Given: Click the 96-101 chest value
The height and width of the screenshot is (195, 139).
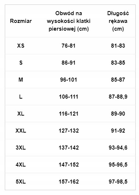Looking at the screenshot, I should tap(69, 80).
